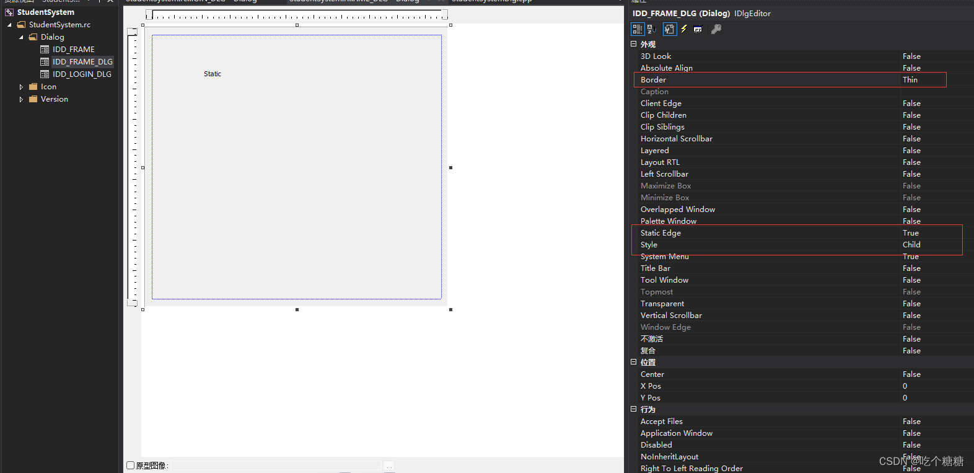Select the Static text control in dialog
The height and width of the screenshot is (473, 974).
tap(213, 74)
